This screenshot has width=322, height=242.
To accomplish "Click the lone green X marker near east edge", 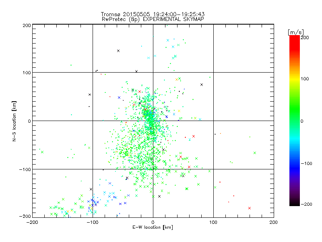I will point(255,153).
